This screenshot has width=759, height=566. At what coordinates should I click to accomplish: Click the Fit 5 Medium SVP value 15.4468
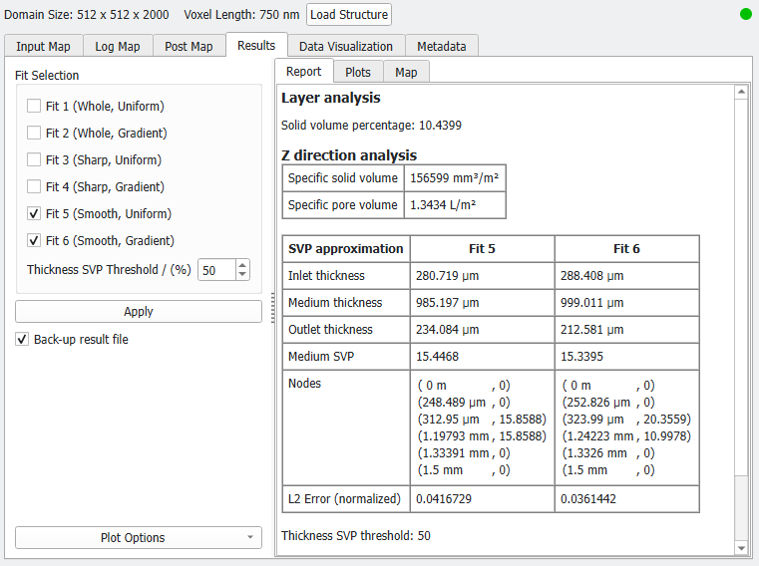[x=437, y=357]
